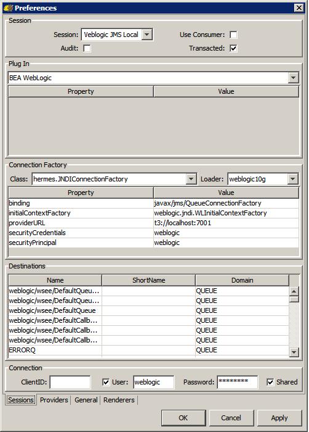Screen dimensions: 309x432
Task: Click the weblogic.jndi.WLInitialContextFactory value
Action: [x=226, y=213]
